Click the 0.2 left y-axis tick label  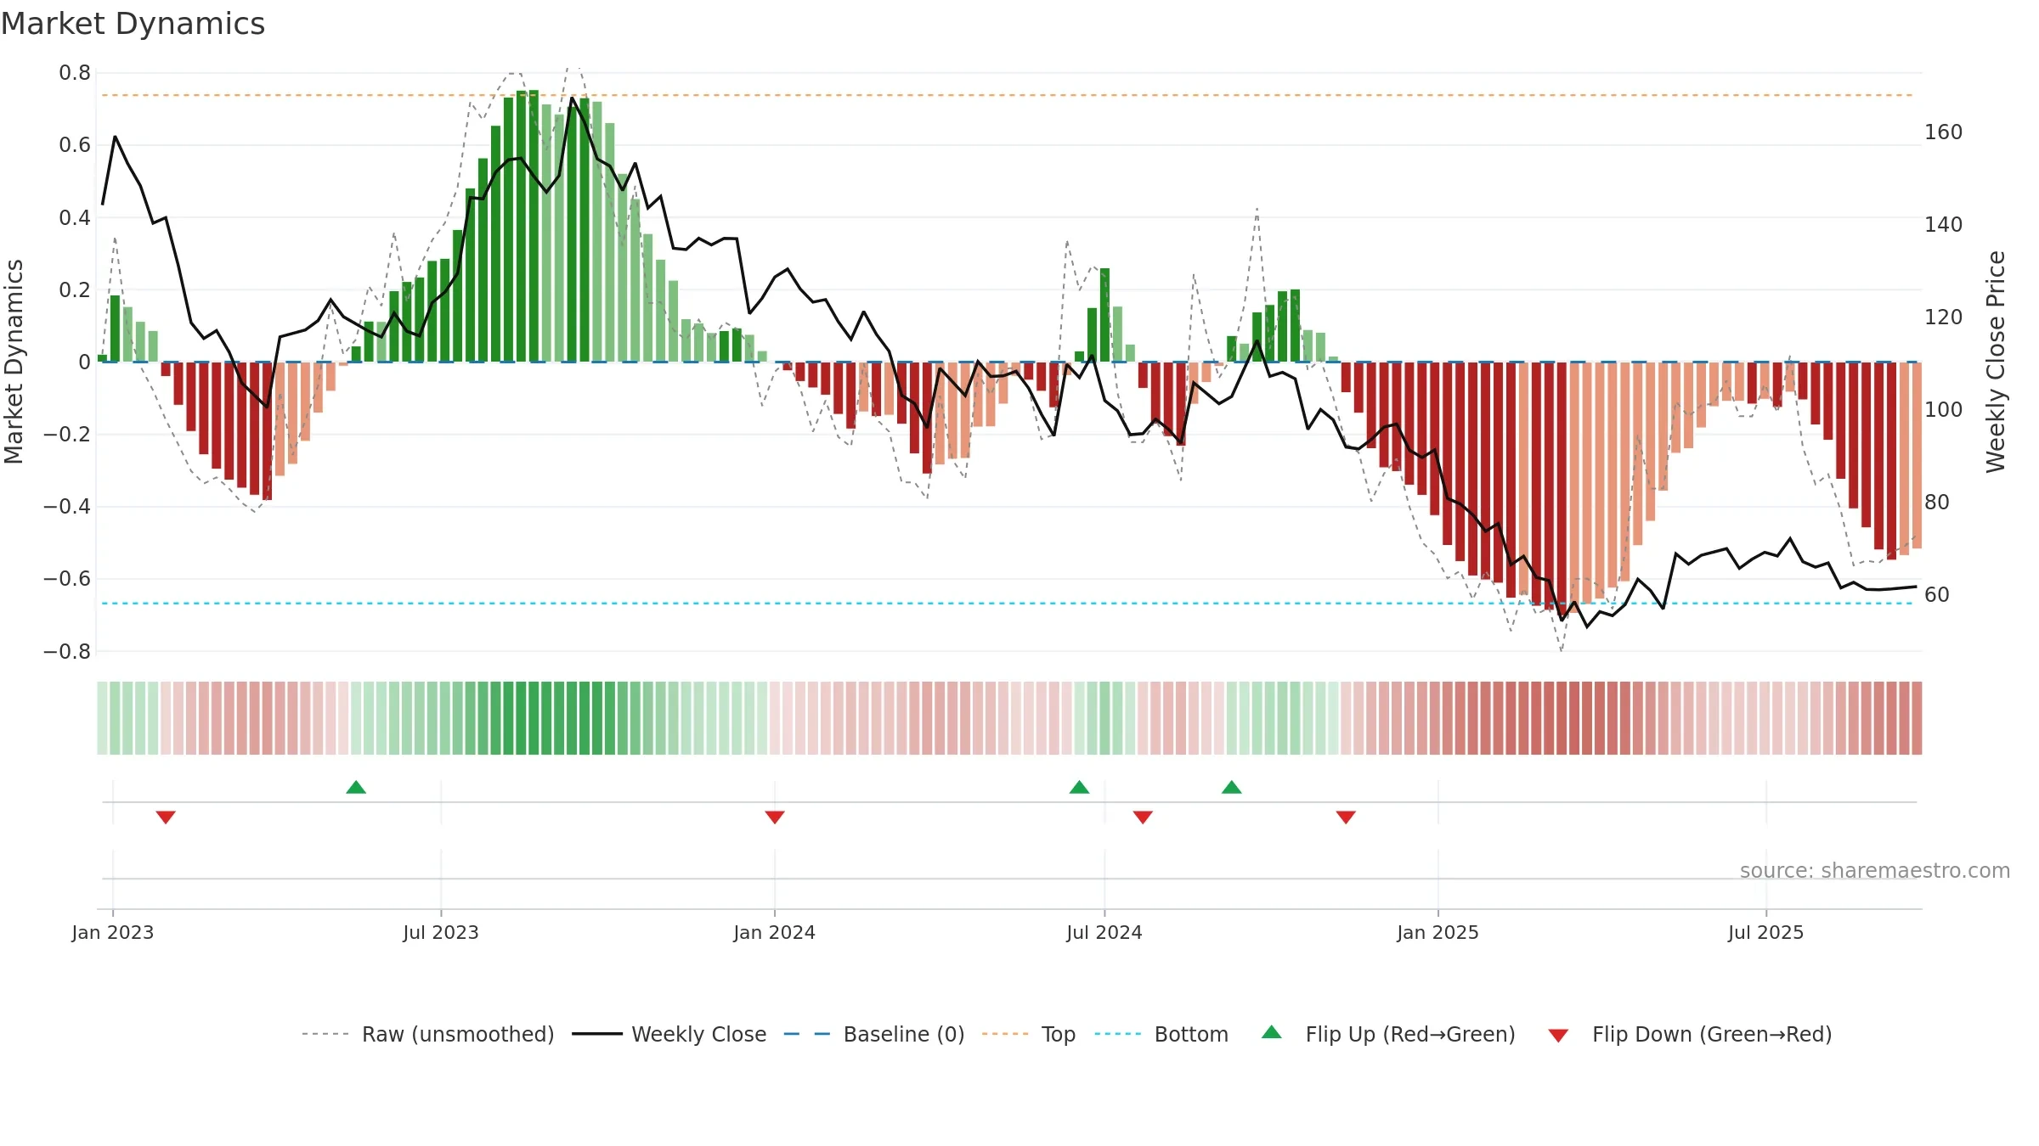tap(75, 290)
